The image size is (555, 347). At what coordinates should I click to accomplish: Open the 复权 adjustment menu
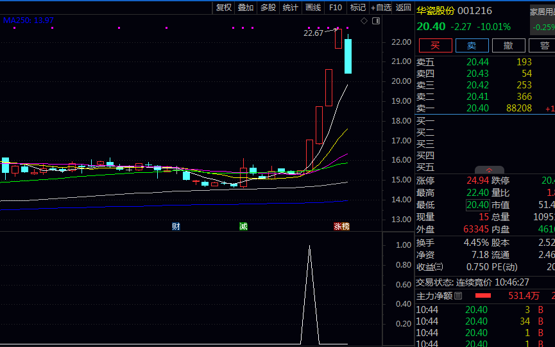tap(224, 8)
